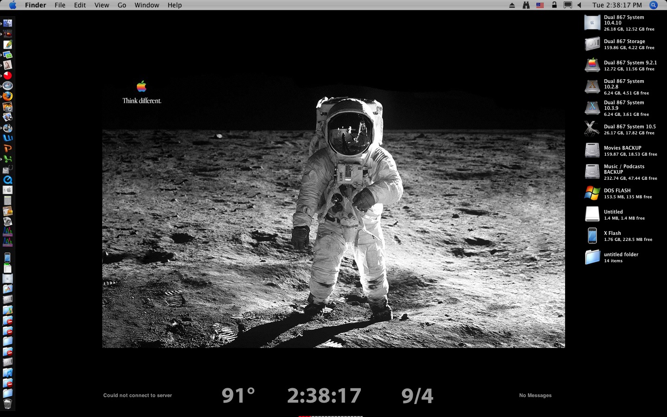Open Finder from the dock
667x417 pixels.
(x=7, y=23)
